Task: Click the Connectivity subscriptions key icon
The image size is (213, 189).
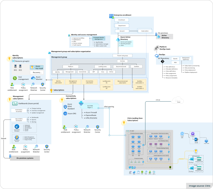Action: (x=62, y=100)
